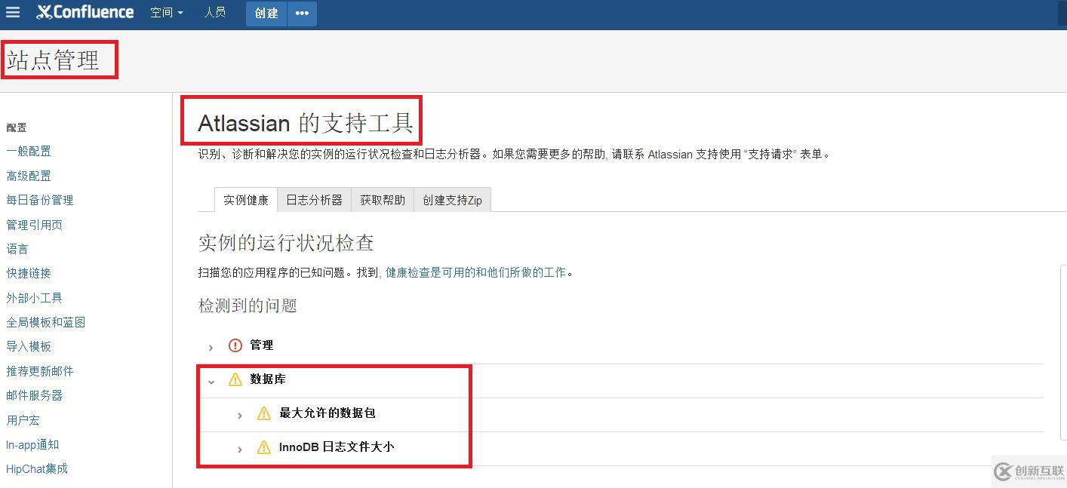This screenshot has width=1067, height=488.
Task: Switch to the 获取帮助 tab
Action: click(x=382, y=199)
